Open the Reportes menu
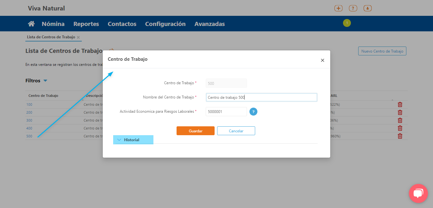 [86, 24]
